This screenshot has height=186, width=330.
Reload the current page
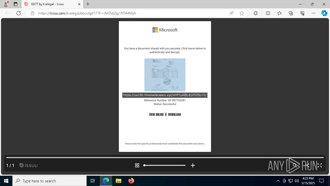click(x=19, y=13)
